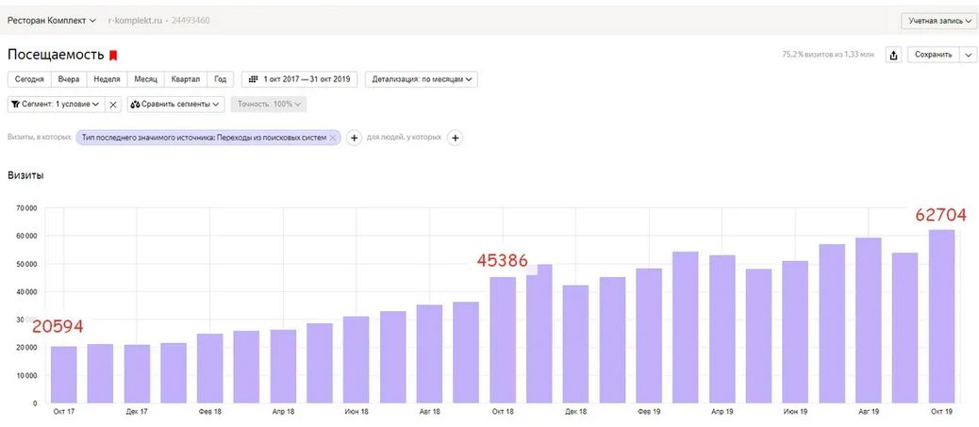This screenshot has height=427, width=979.
Task: Click the Авг 19 bar in chart
Action: click(869, 320)
